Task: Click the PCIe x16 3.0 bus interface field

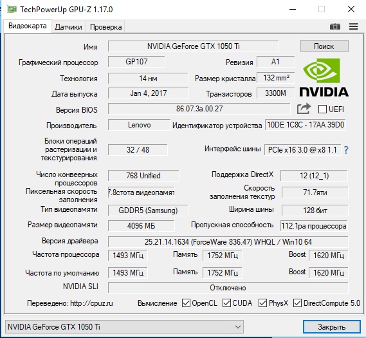Action: coord(302,150)
